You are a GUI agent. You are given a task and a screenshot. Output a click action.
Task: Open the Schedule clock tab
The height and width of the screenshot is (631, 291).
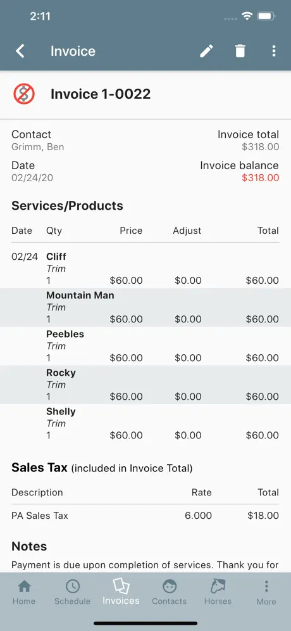point(72,592)
